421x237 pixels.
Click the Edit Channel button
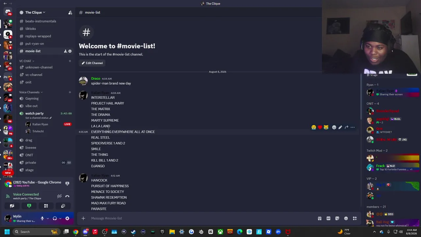[x=92, y=63]
